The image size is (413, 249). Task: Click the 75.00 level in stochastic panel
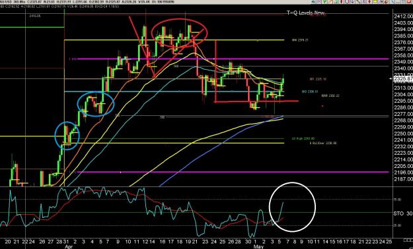click(397, 200)
